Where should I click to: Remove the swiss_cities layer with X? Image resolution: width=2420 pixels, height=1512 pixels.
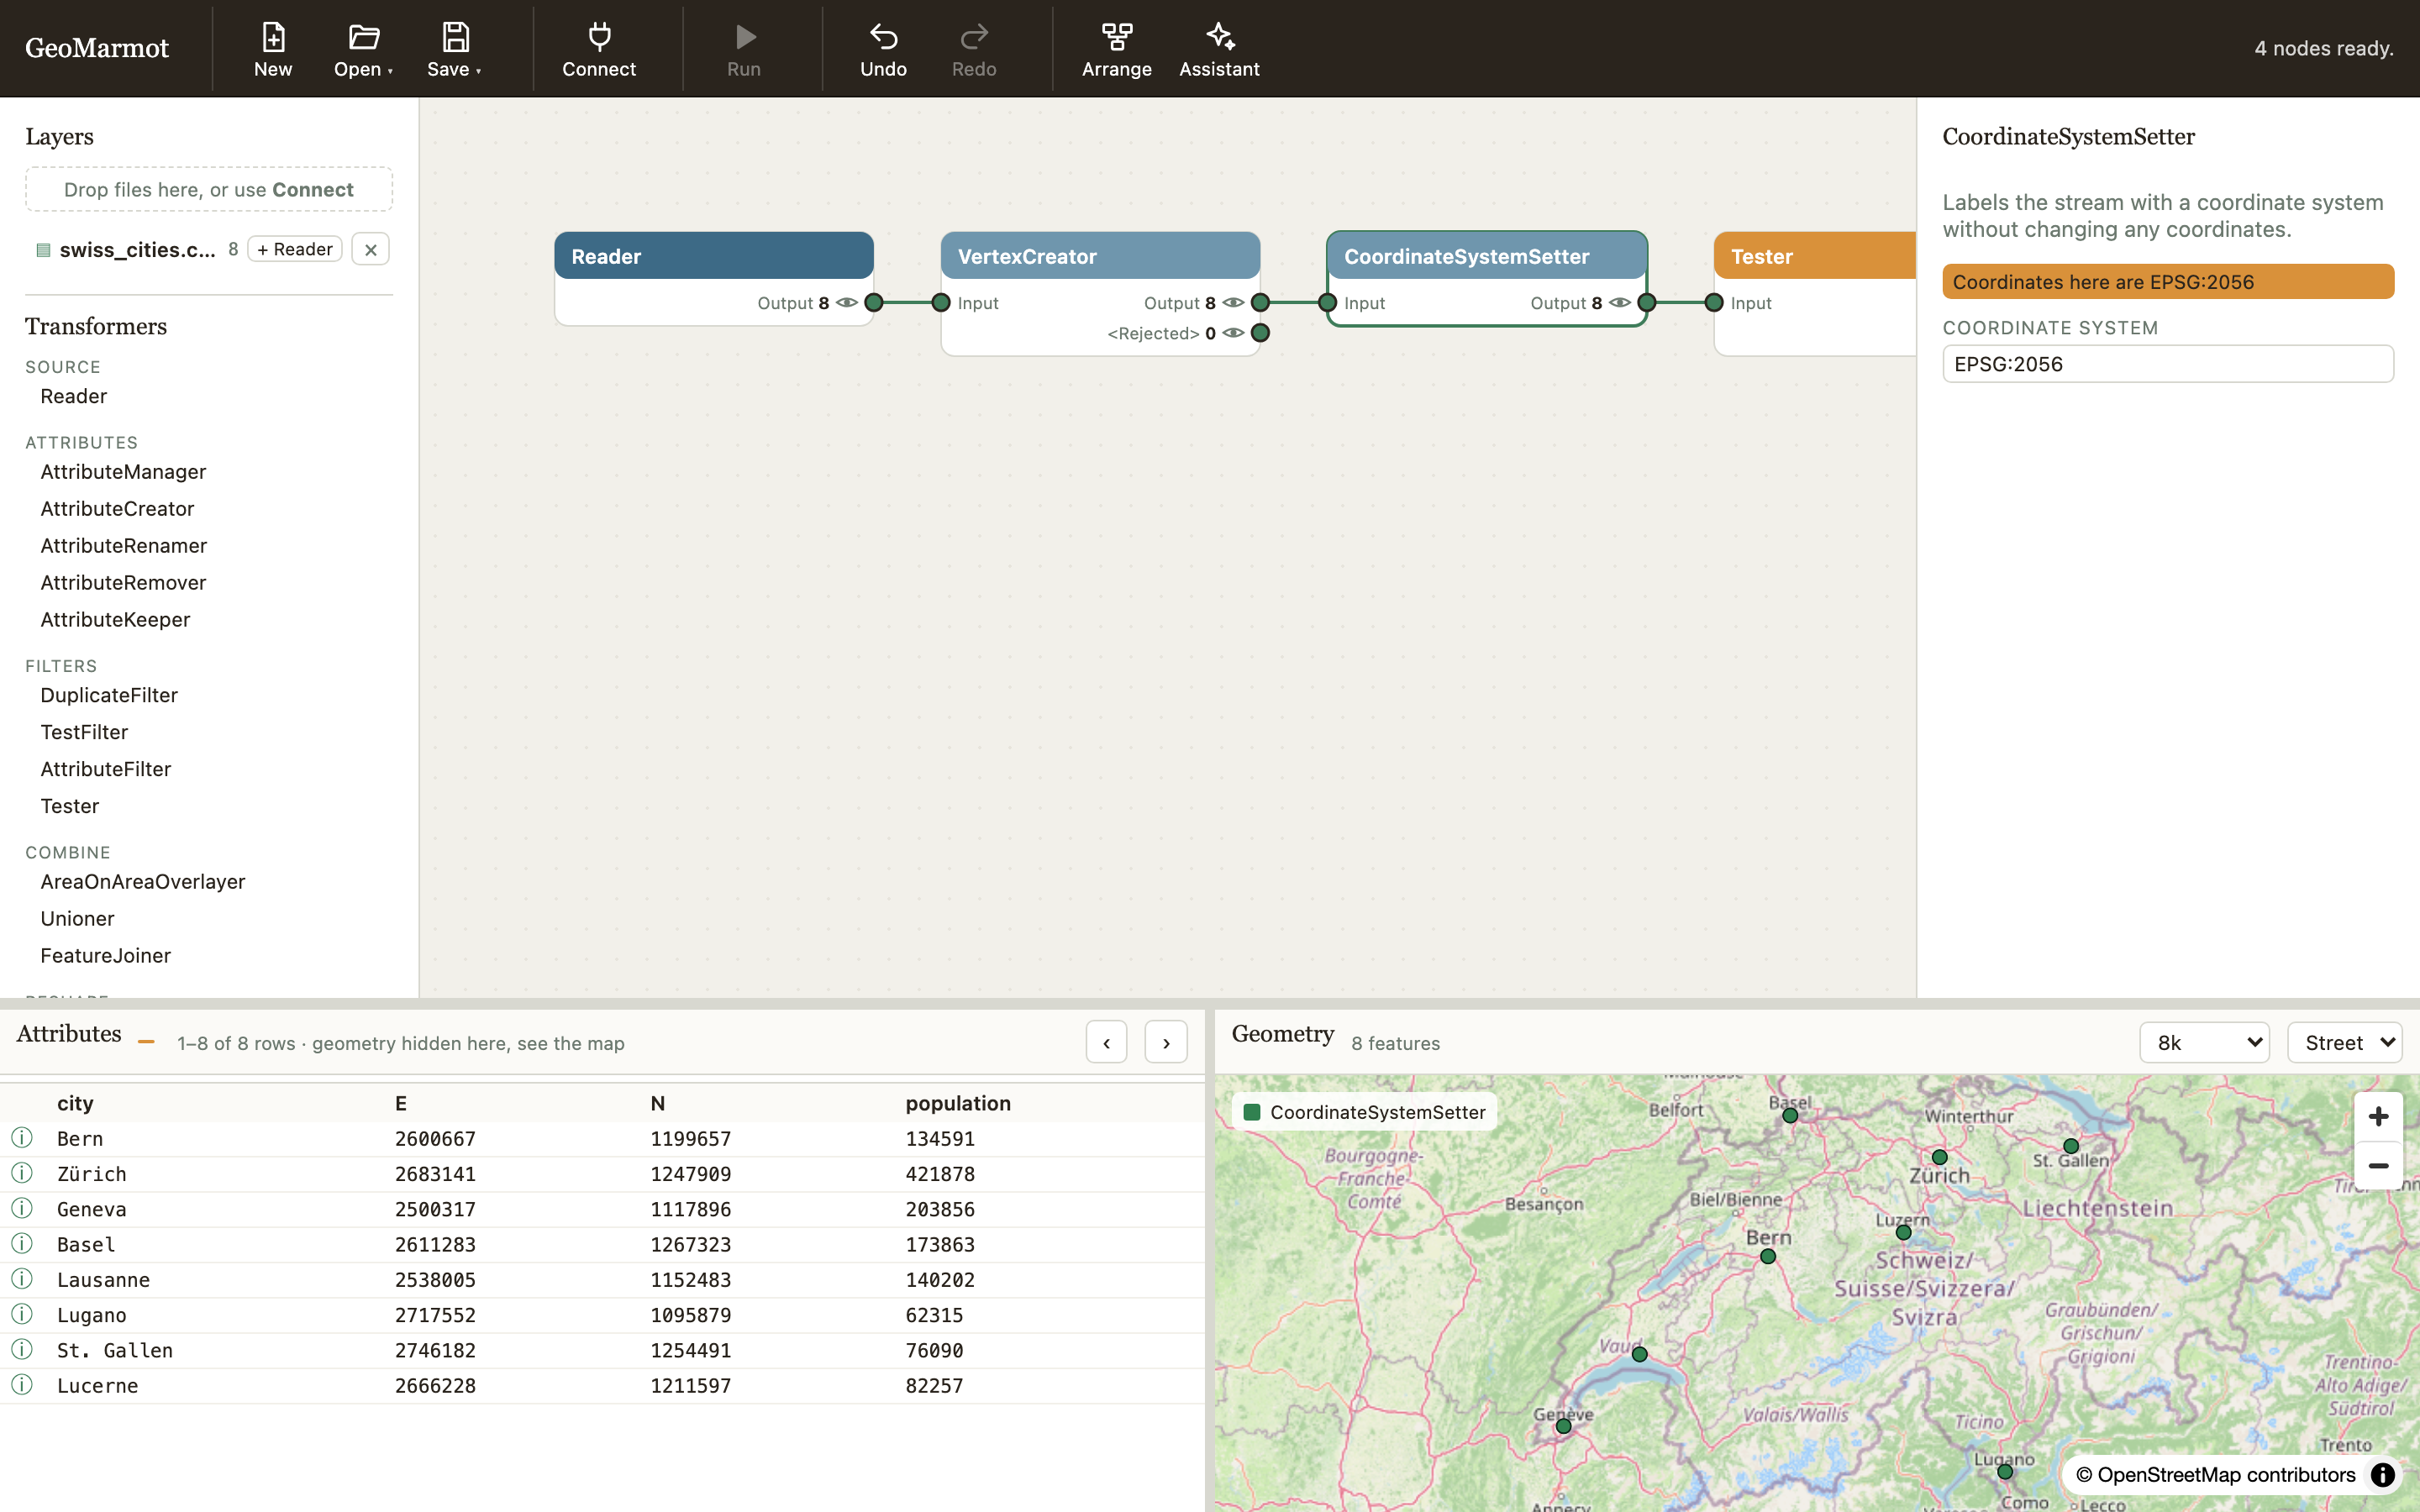[x=371, y=249]
